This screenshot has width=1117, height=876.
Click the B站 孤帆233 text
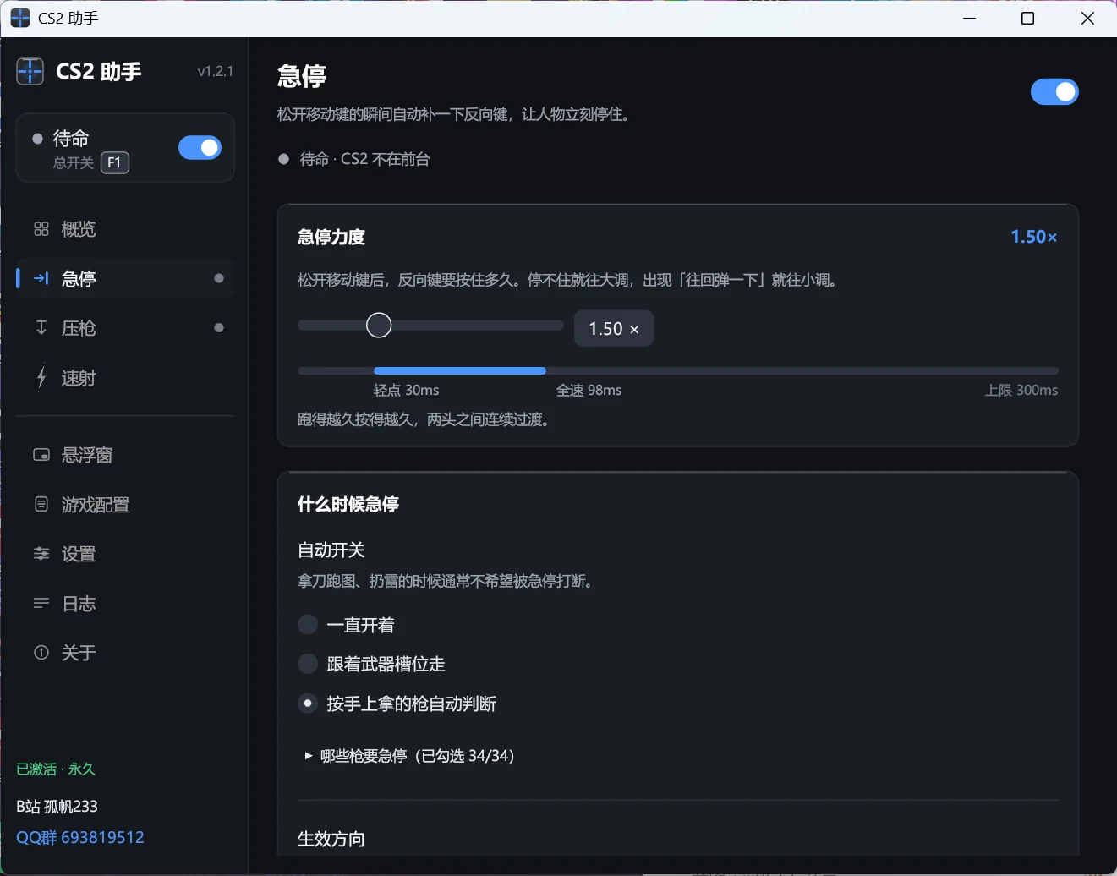57,806
